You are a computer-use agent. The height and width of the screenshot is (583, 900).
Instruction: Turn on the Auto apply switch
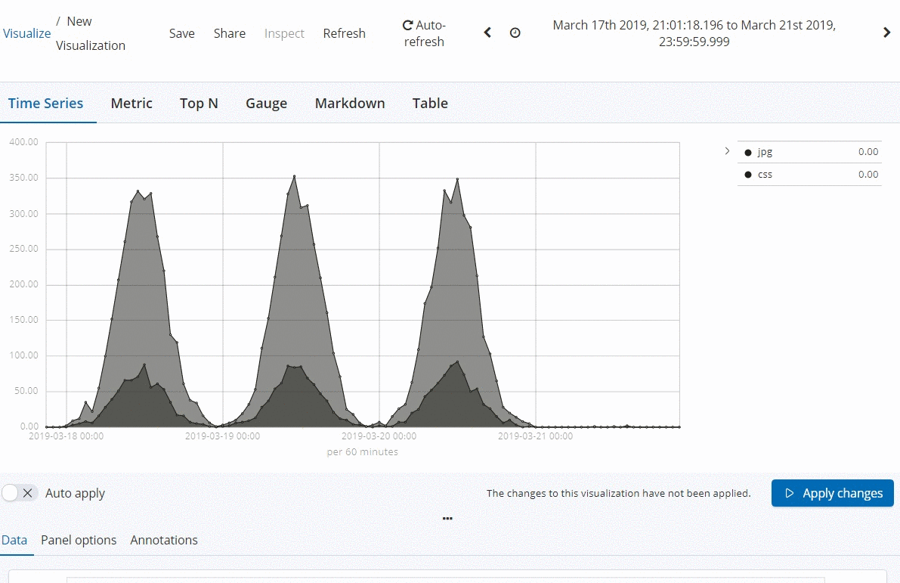tap(20, 493)
